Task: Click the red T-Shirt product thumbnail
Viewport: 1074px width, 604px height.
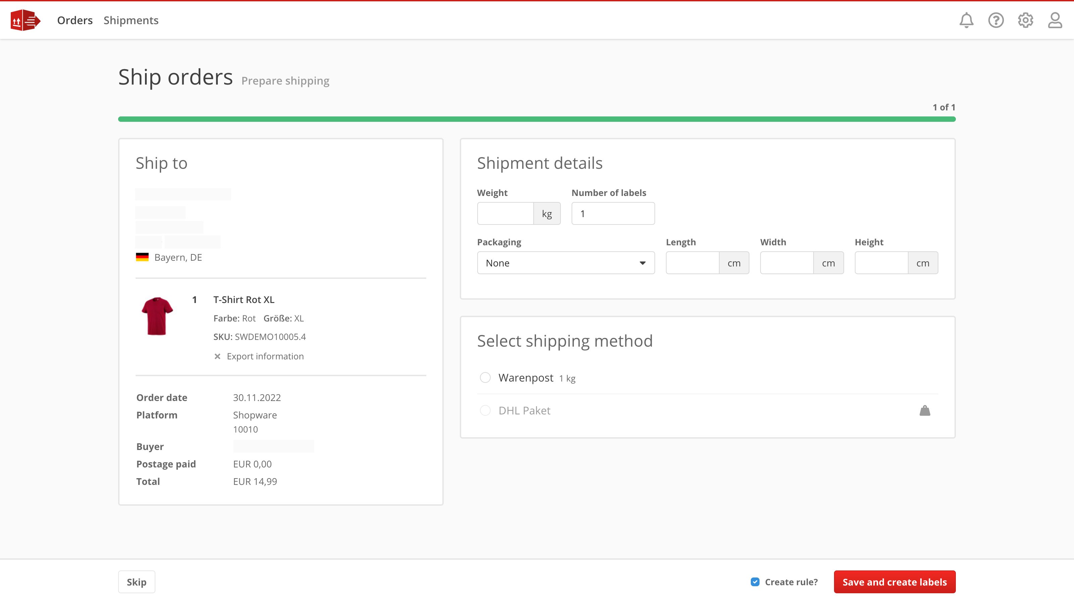Action: point(157,316)
